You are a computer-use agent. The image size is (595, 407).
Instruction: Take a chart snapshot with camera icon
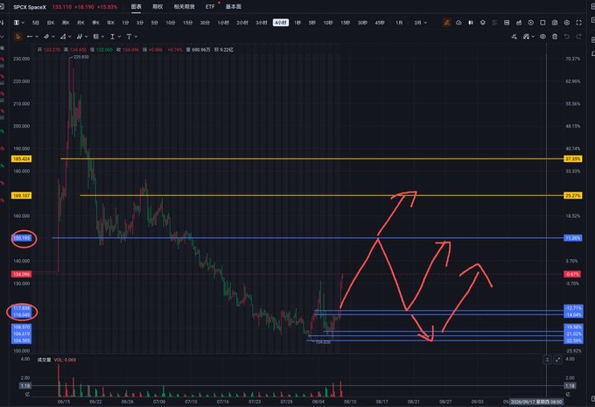[x=555, y=23]
